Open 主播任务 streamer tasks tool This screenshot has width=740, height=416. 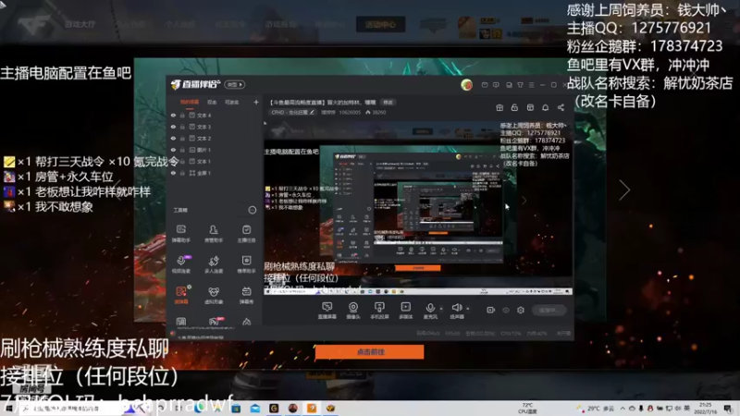pyautogui.click(x=246, y=234)
